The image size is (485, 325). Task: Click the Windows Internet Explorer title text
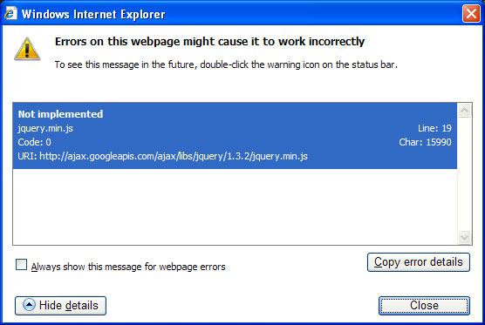(93, 14)
